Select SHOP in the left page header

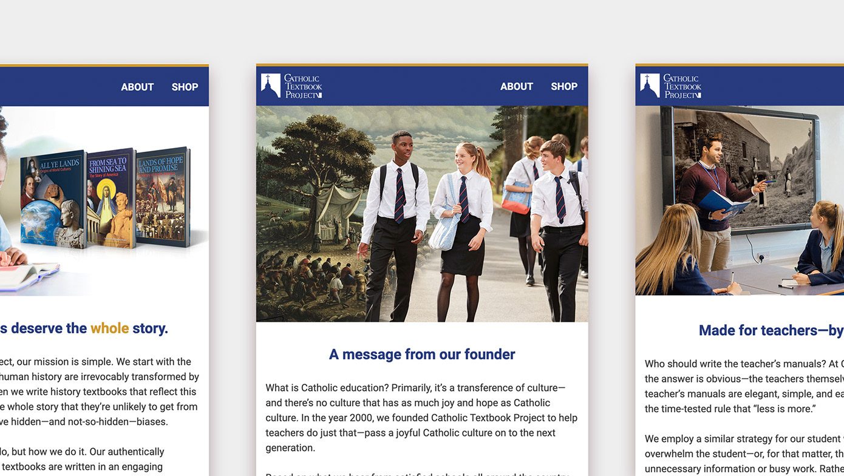(x=185, y=87)
